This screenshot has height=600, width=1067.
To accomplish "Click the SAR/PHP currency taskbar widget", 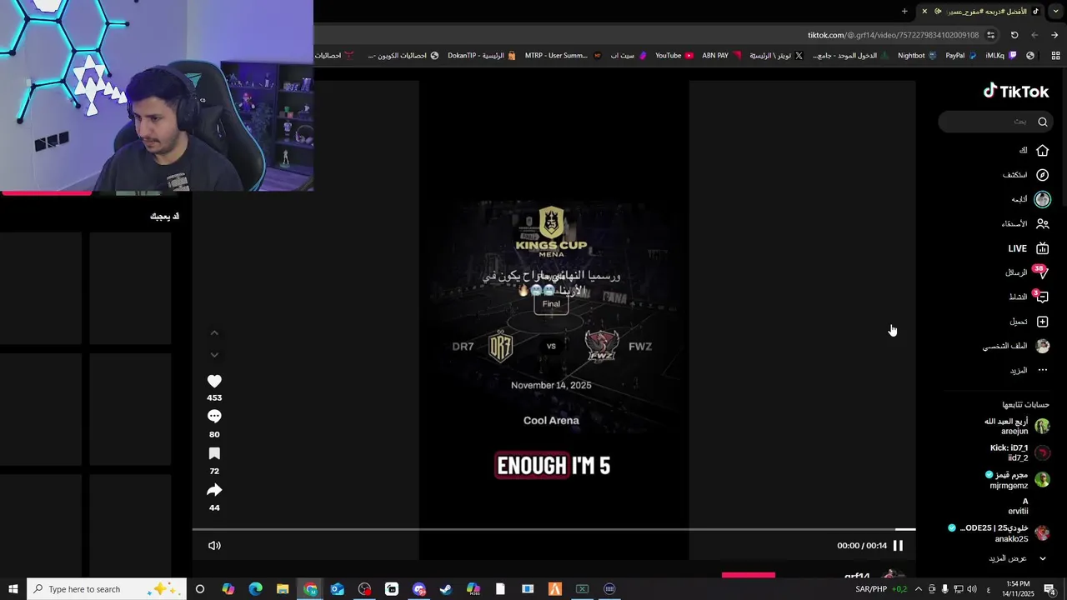I will point(881,589).
